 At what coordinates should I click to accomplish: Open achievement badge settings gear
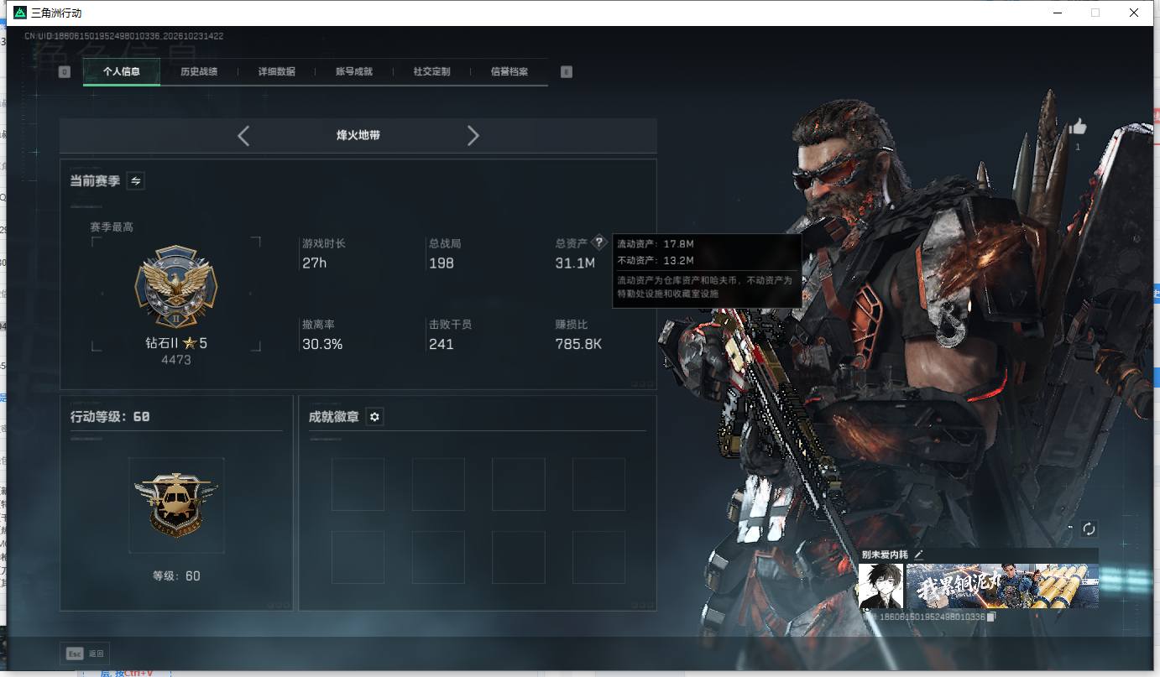click(374, 417)
